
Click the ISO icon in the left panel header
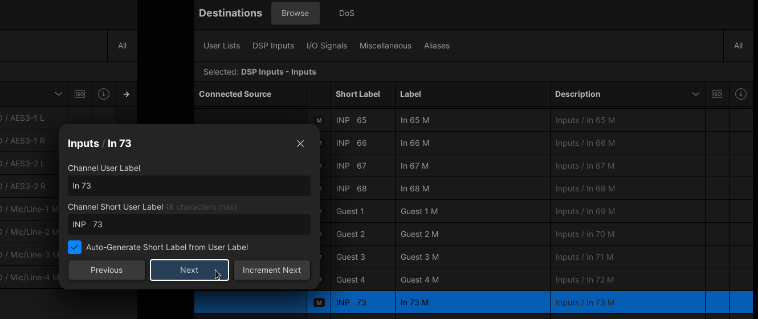pyautogui.click(x=80, y=94)
